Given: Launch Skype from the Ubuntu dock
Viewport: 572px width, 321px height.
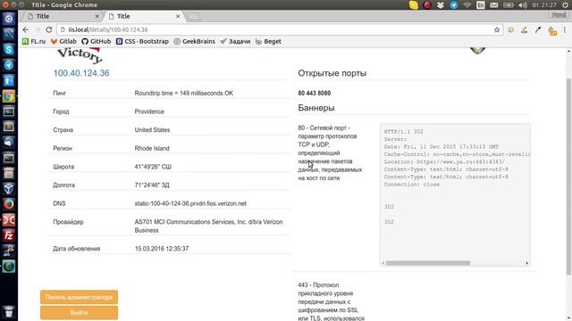Looking at the screenshot, I should 9,50.
